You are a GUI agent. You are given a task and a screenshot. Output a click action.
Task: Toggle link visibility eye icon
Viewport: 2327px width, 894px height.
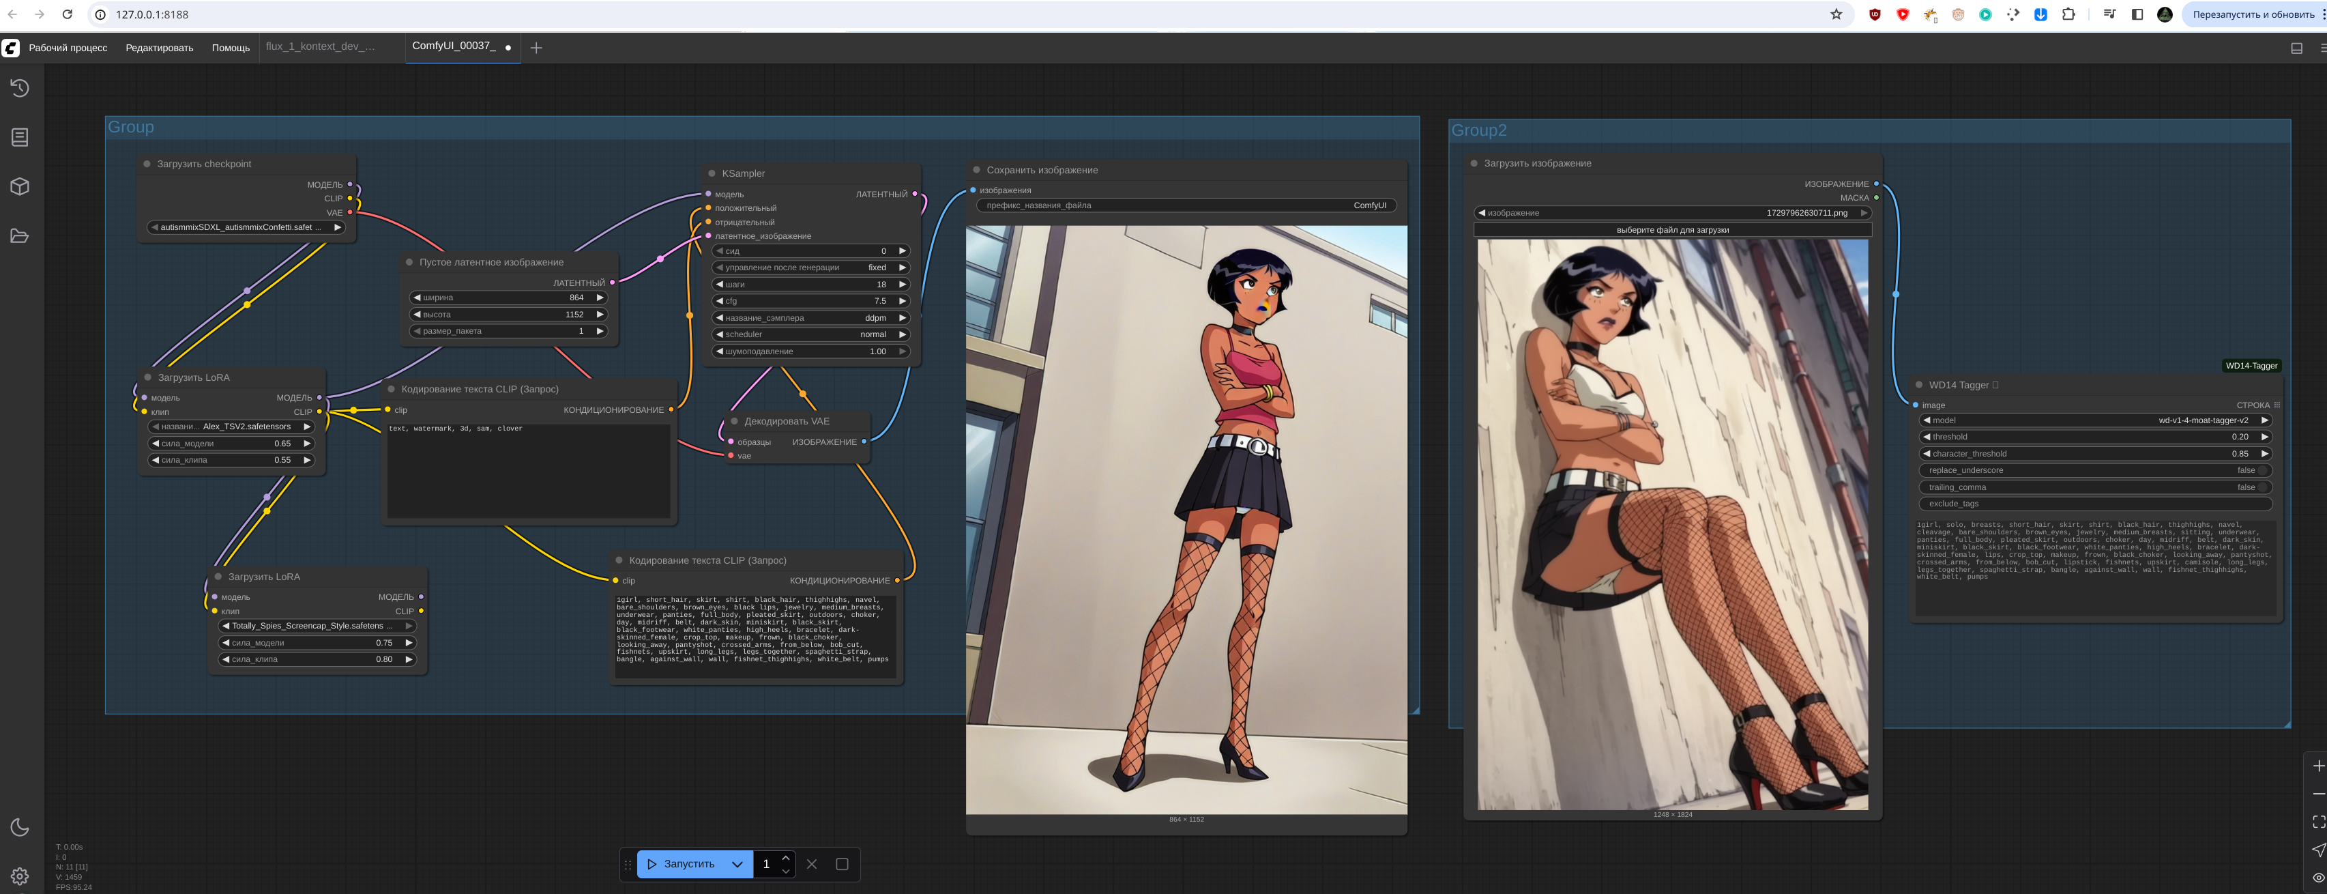tap(2318, 877)
